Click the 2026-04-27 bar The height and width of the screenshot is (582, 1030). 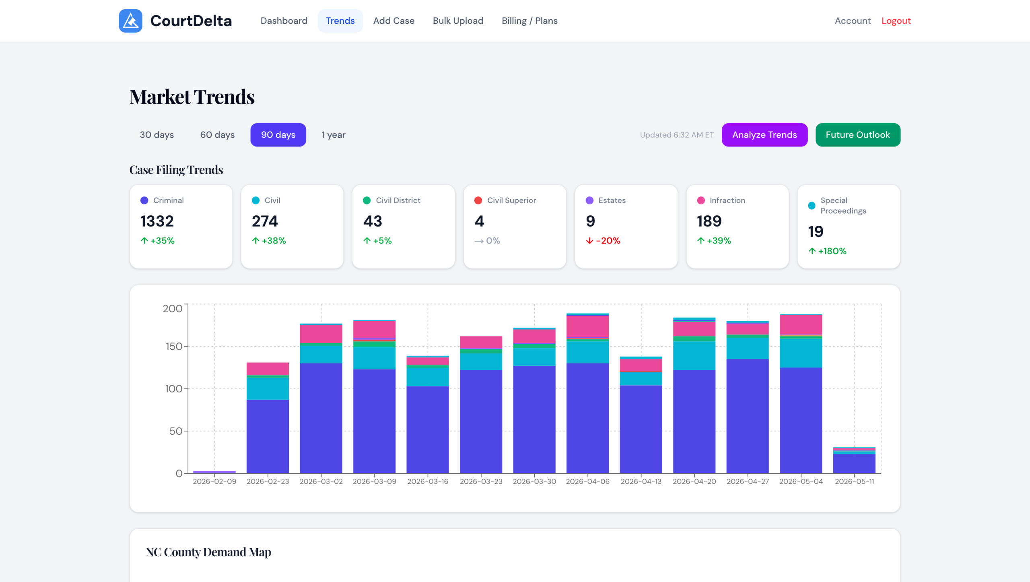pos(748,397)
